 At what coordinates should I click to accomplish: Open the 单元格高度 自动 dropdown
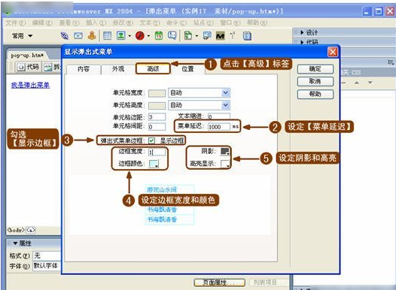199,105
